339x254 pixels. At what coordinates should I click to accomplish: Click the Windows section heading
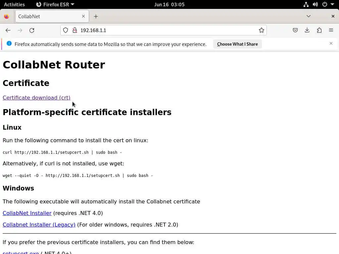coord(19,188)
